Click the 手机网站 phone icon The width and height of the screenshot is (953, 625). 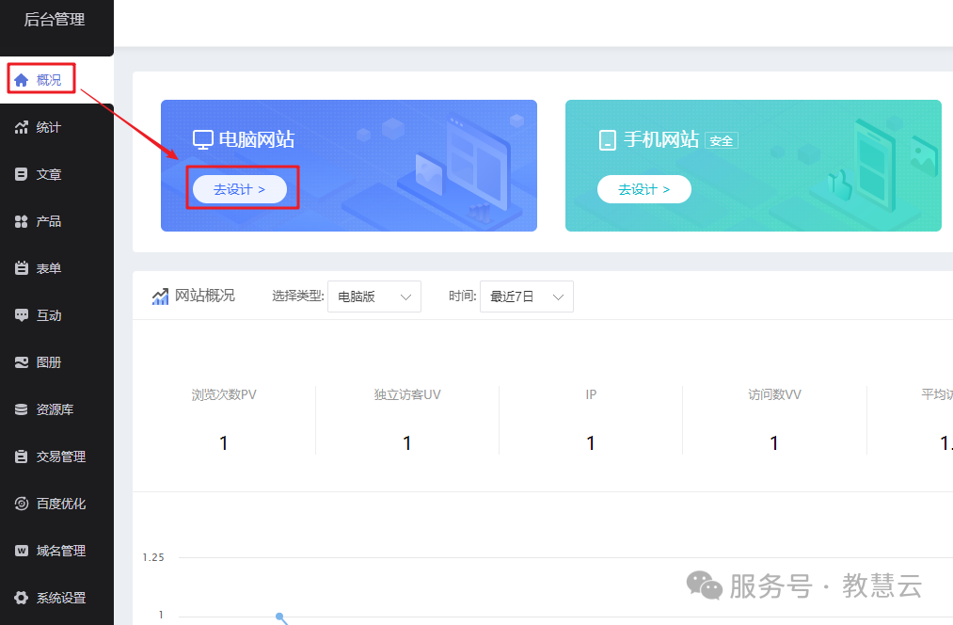pos(607,140)
